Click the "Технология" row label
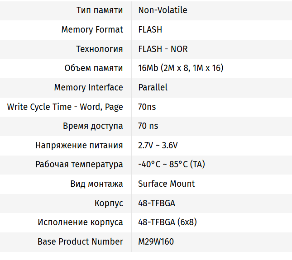This screenshot has width=292, height=260. tap(99, 49)
